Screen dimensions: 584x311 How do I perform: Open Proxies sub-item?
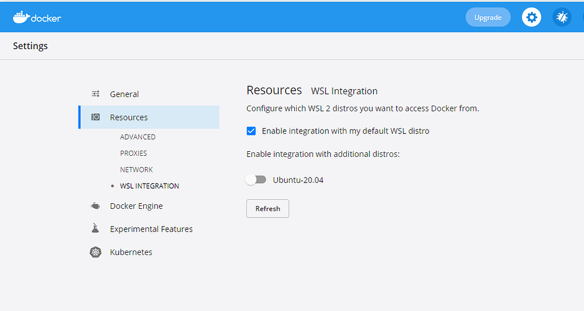133,153
